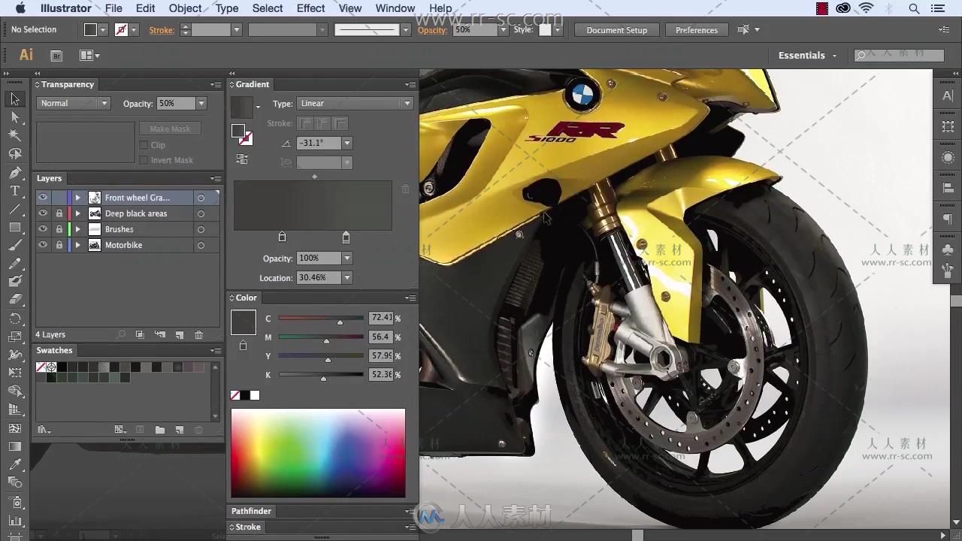Click the orange Stroke link in control bar
The width and height of the screenshot is (962, 541).
pos(161,30)
